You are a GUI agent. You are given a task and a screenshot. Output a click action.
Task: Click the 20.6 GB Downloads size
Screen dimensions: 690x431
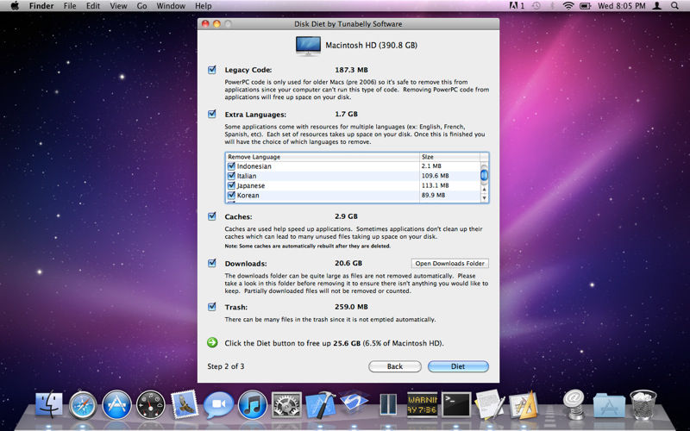[348, 263]
